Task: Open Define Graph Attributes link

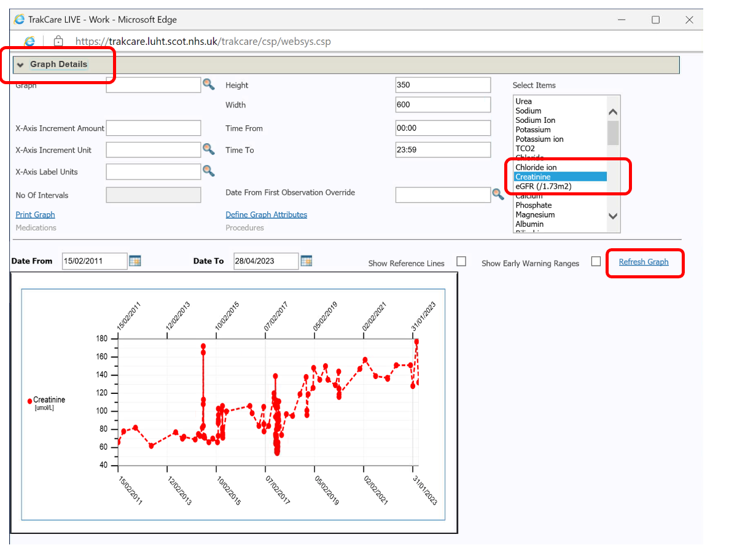Action: (x=266, y=214)
